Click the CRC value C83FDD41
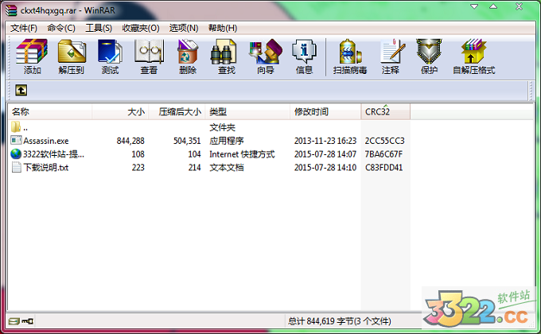The width and height of the screenshot is (541, 334). (x=383, y=168)
